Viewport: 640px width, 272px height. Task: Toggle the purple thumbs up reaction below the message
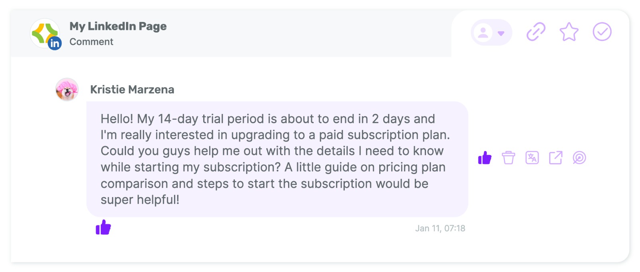[103, 228]
